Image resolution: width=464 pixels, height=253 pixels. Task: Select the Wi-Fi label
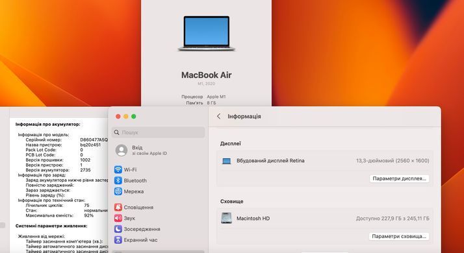click(130, 170)
